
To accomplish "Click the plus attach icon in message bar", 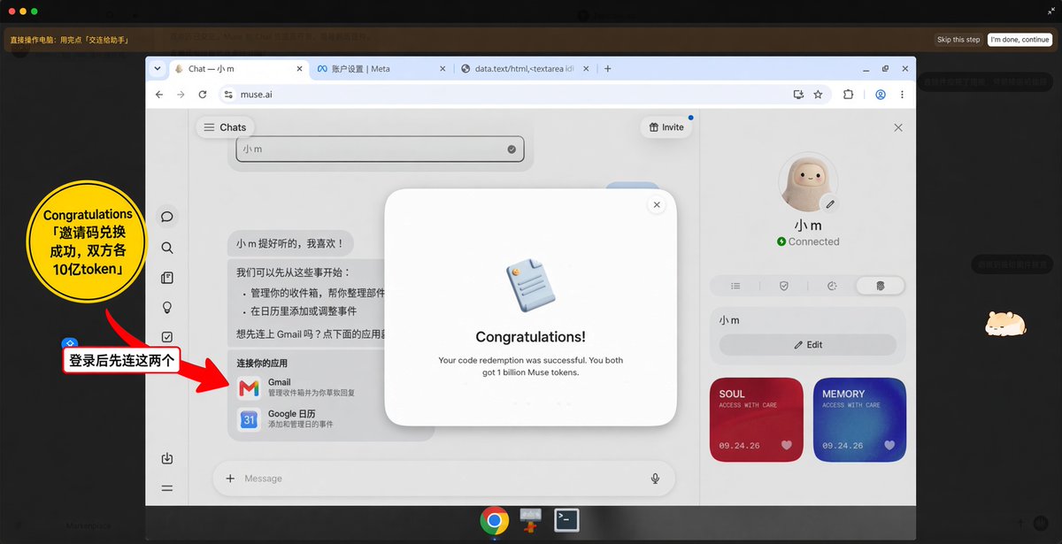I will coord(230,479).
